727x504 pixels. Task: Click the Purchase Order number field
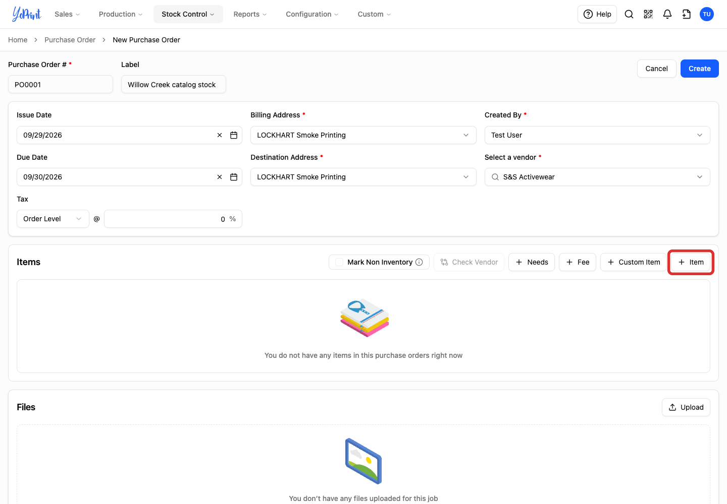tap(61, 84)
